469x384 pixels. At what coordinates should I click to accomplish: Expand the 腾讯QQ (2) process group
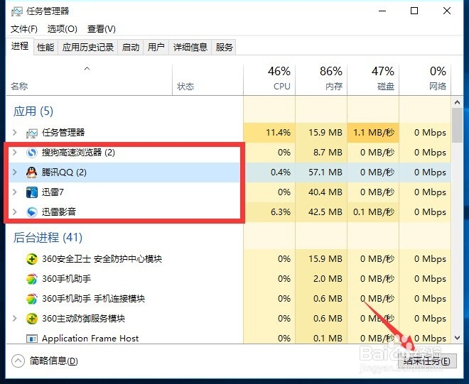point(14,172)
